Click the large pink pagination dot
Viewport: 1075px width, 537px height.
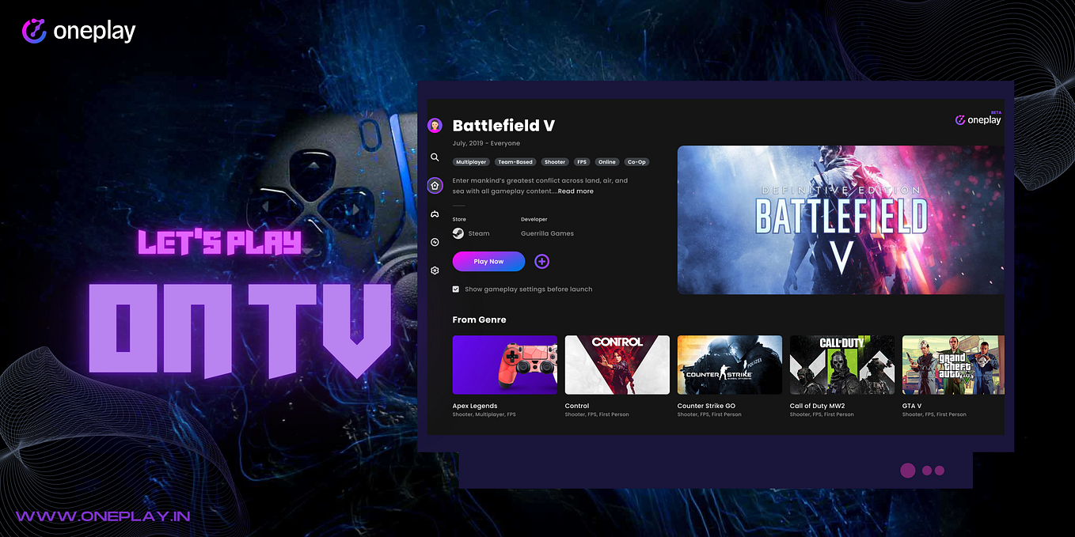908,471
